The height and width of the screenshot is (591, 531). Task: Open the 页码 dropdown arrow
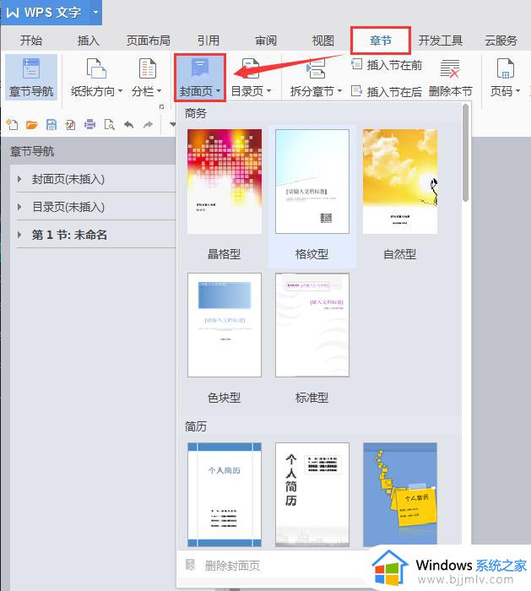[x=517, y=91]
